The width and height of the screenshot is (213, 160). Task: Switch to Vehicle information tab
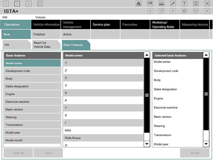pos(46,25)
